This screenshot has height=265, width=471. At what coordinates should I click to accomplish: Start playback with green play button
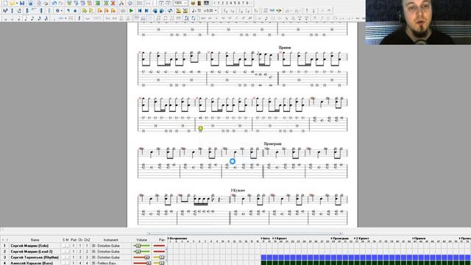coord(131,10)
